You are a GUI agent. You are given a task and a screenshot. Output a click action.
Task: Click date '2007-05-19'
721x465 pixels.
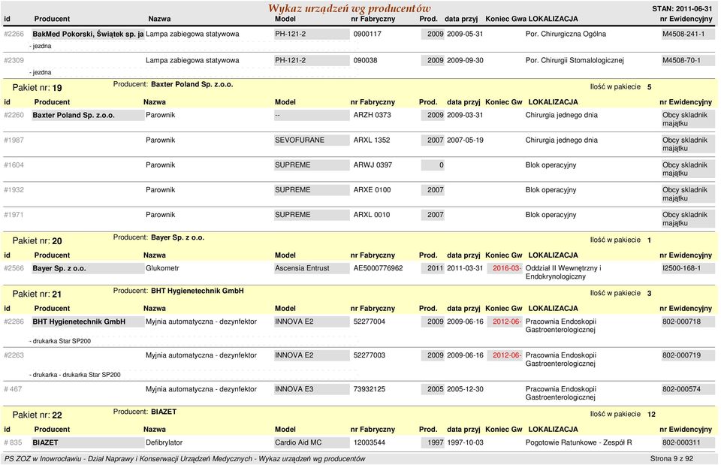(465, 140)
